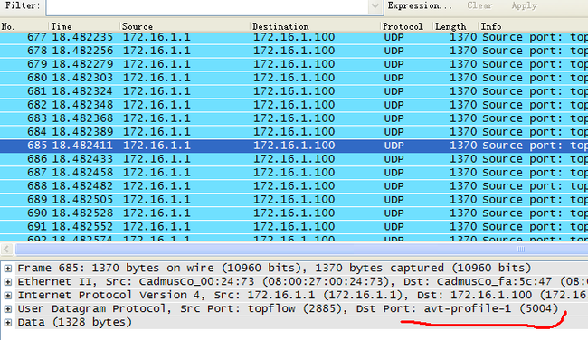Sort by the Destination column header

(316, 26)
